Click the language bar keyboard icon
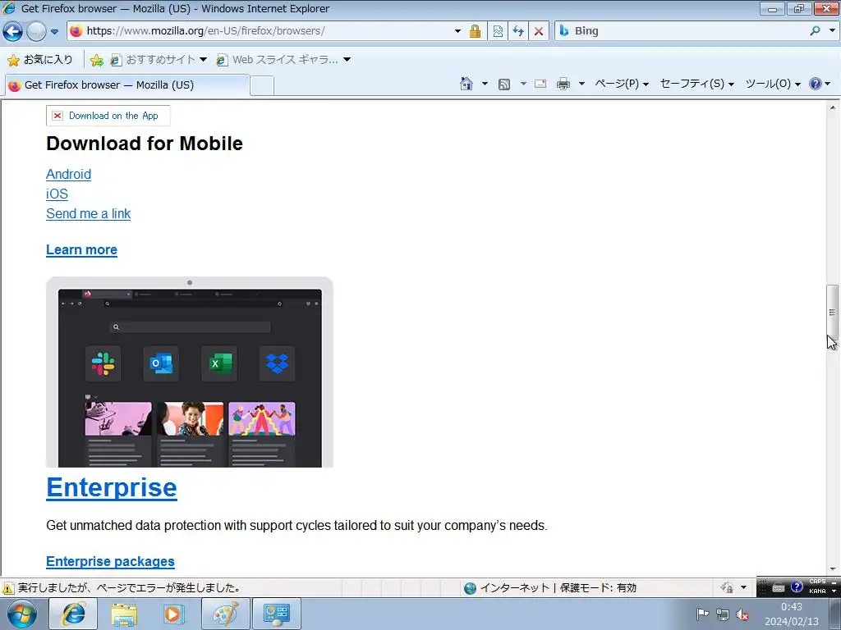This screenshot has height=630, width=841. click(779, 587)
